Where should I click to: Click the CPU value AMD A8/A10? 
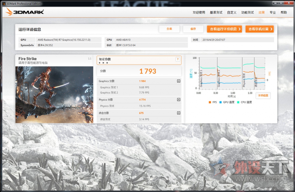click(x=123, y=40)
